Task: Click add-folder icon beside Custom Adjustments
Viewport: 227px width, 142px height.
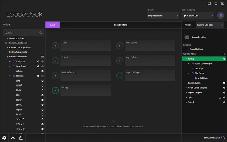Action: [x=42, y=57]
